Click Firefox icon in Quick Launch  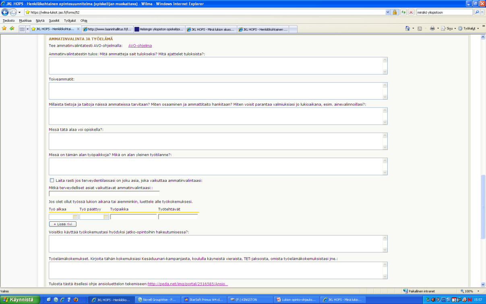[x=75, y=300]
